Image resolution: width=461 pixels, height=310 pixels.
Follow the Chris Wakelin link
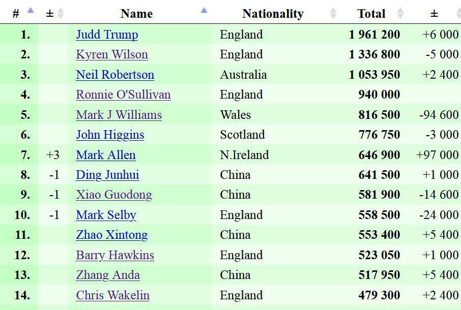pos(112,295)
